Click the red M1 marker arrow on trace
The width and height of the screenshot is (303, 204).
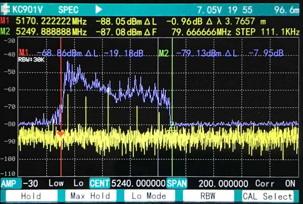[61, 132]
